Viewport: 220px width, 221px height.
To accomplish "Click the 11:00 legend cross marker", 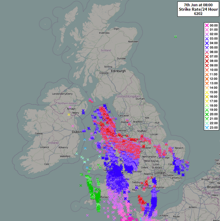I will click(x=207, y=74).
